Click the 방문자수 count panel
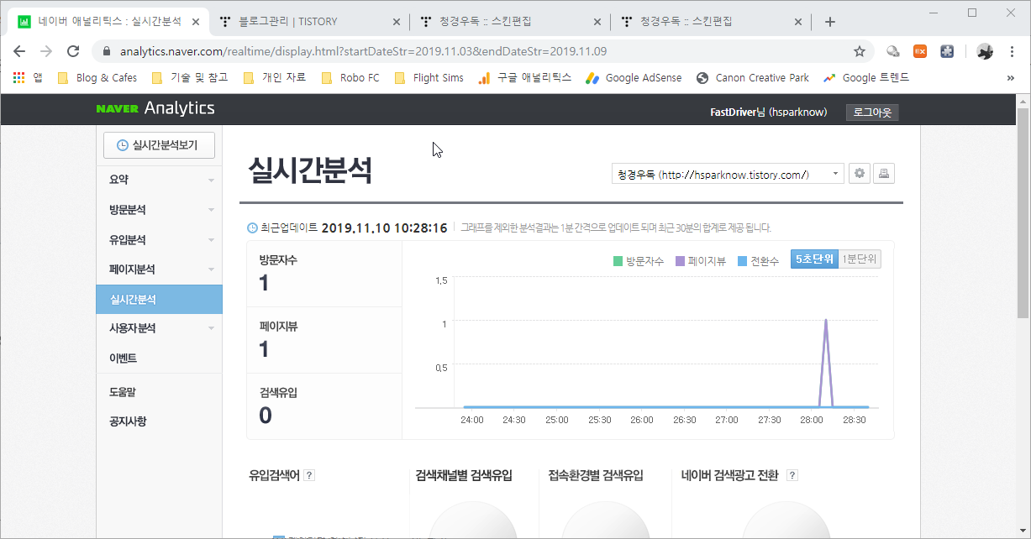Screen dimensions: 1031x539 (x=324, y=274)
